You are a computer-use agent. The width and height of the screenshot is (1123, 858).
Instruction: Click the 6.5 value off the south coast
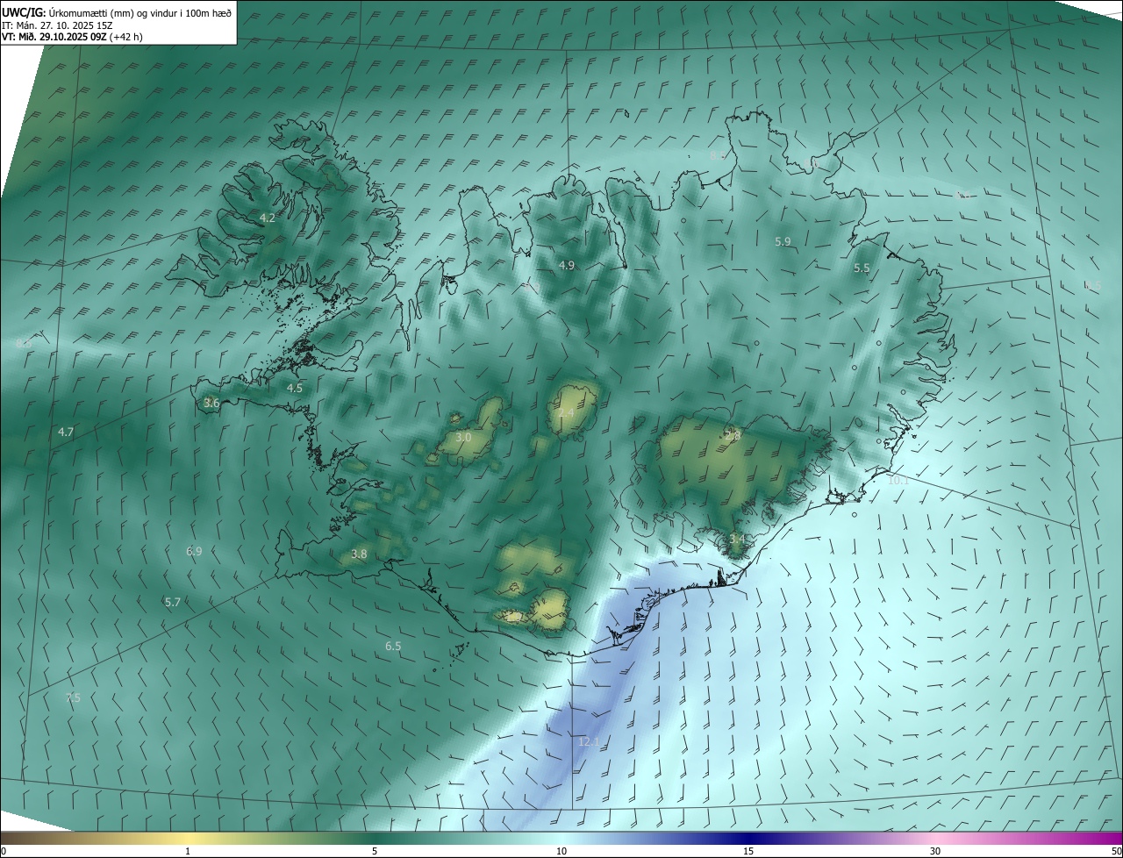tap(393, 646)
